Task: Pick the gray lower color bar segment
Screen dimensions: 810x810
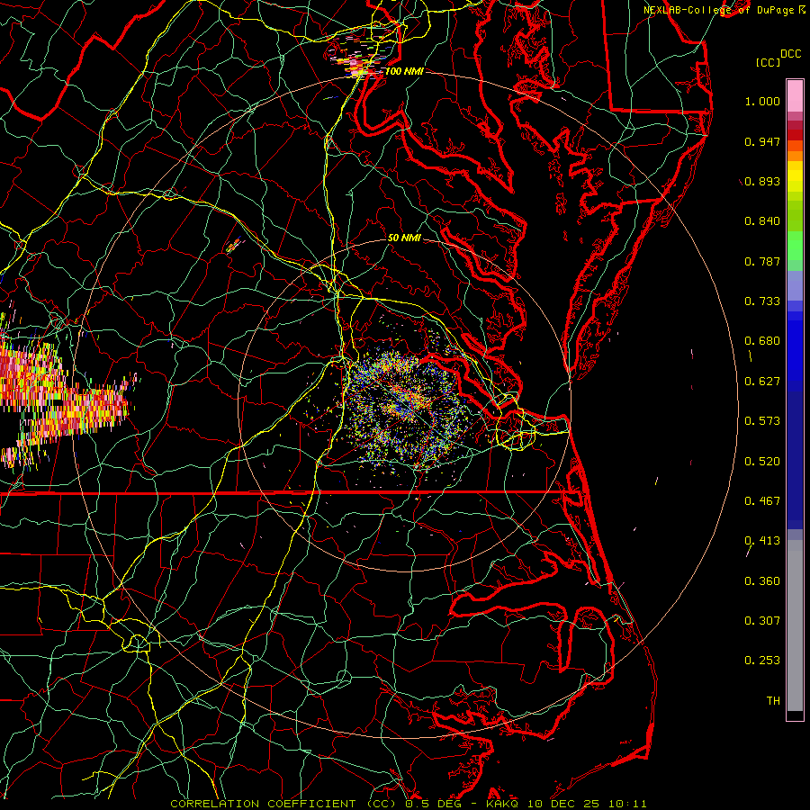Action: click(795, 625)
